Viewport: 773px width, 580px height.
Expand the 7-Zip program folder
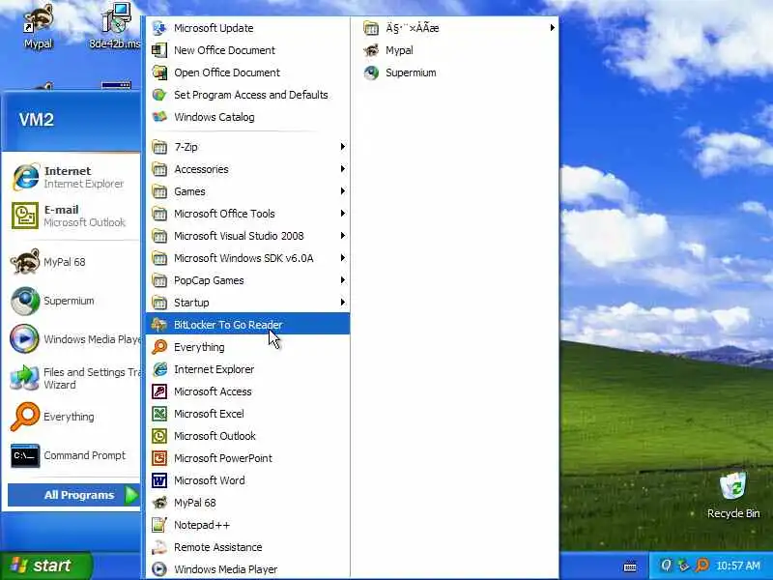tap(247, 147)
